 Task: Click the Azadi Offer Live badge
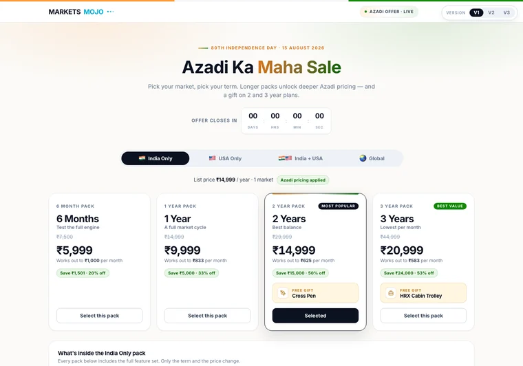(x=389, y=12)
